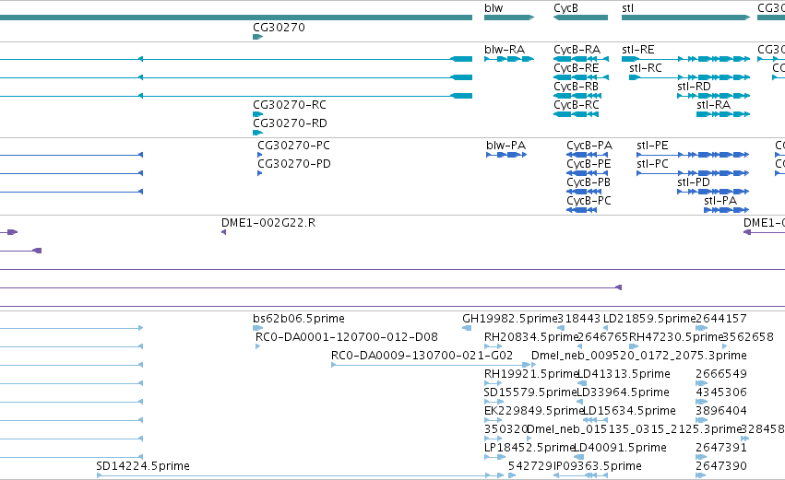Select the LD21859.5prime EST label
This screenshot has height=480, width=785.
pos(649,319)
